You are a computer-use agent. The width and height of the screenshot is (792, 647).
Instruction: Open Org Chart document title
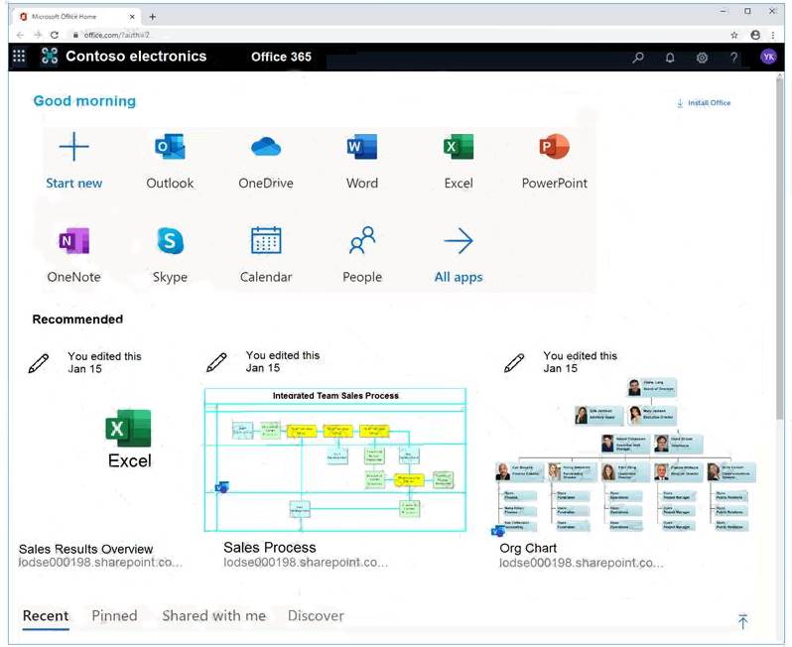528,548
